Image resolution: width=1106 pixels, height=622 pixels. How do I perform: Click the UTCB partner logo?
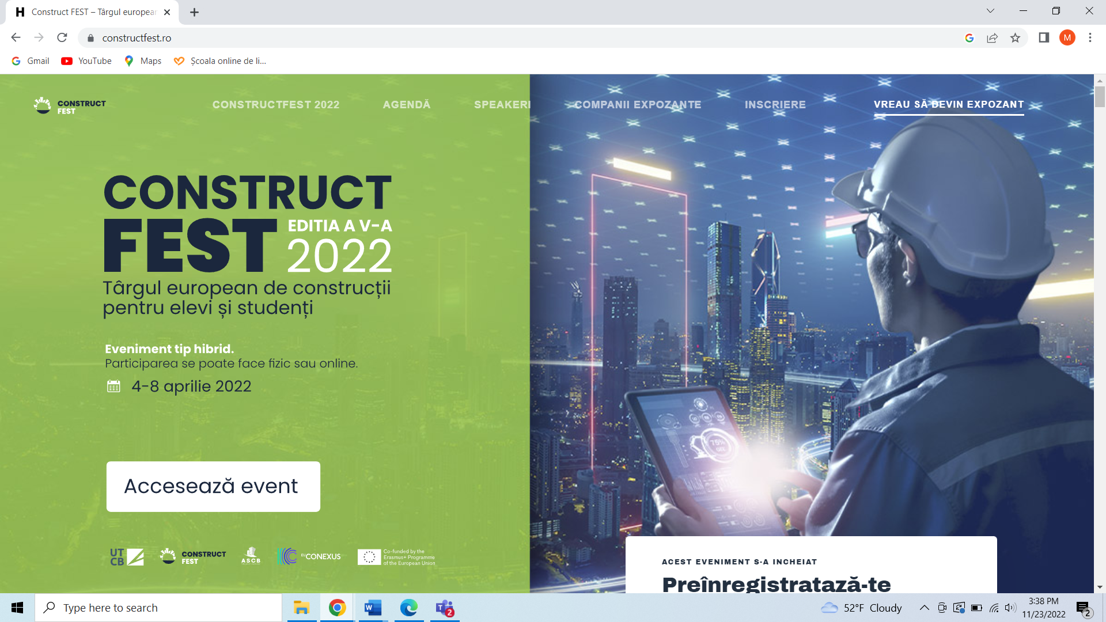[x=127, y=557]
